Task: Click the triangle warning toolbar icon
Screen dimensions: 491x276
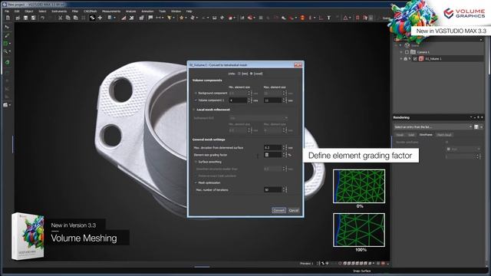Action: [x=345, y=18]
